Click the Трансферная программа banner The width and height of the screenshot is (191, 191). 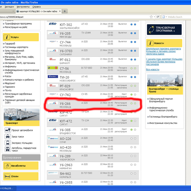pyautogui.click(x=164, y=29)
